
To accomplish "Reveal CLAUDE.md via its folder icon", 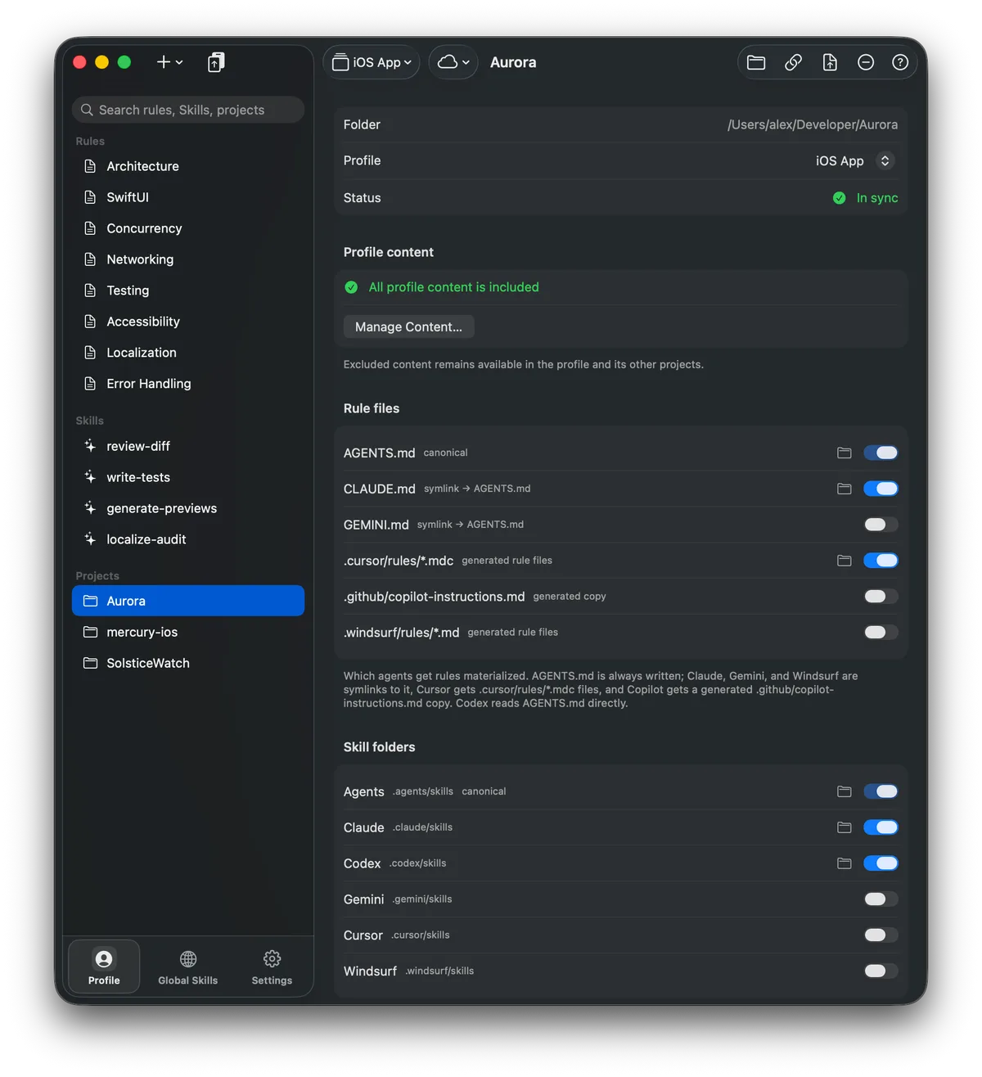I will click(845, 489).
